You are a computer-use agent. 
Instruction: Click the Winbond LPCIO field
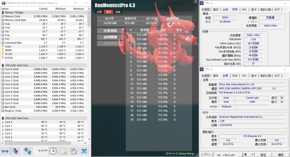point(226,107)
